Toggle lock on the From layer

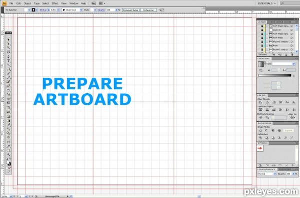(262, 45)
